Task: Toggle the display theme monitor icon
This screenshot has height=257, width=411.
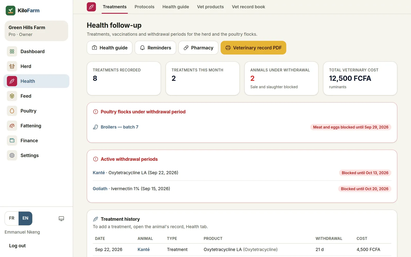Action: pyautogui.click(x=61, y=218)
